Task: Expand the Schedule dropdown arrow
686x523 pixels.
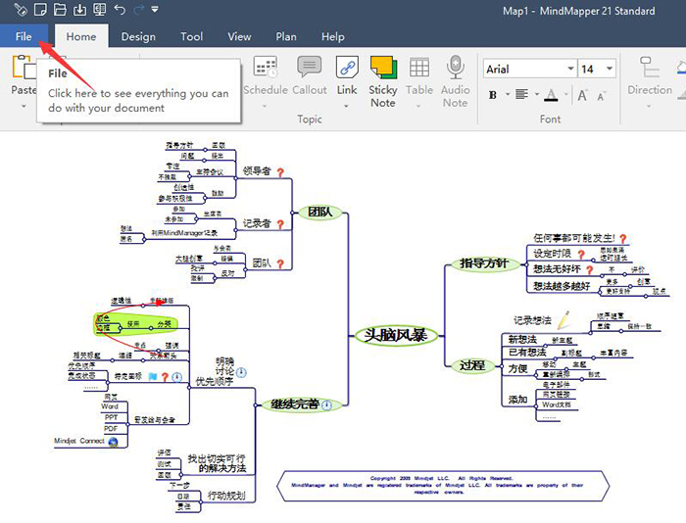Action: click(265, 106)
